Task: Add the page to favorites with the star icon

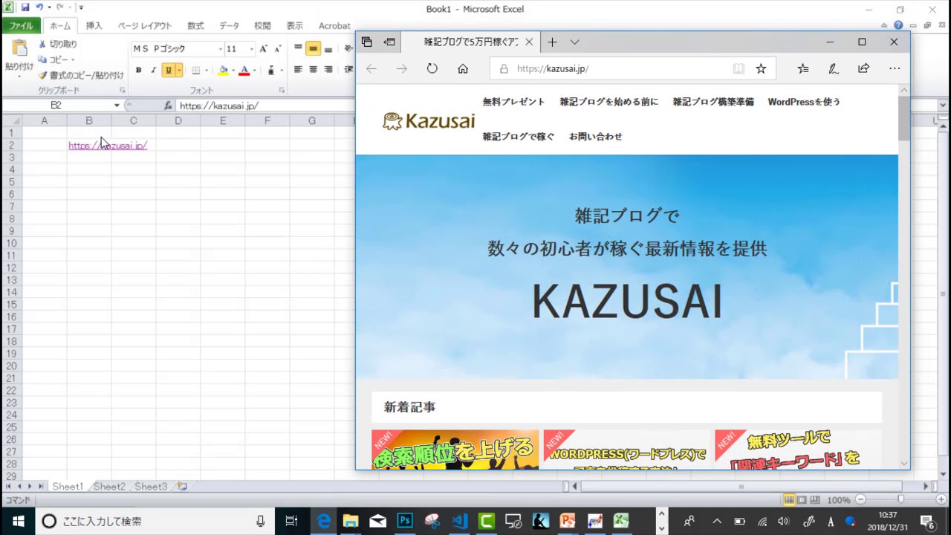Action: (x=761, y=68)
